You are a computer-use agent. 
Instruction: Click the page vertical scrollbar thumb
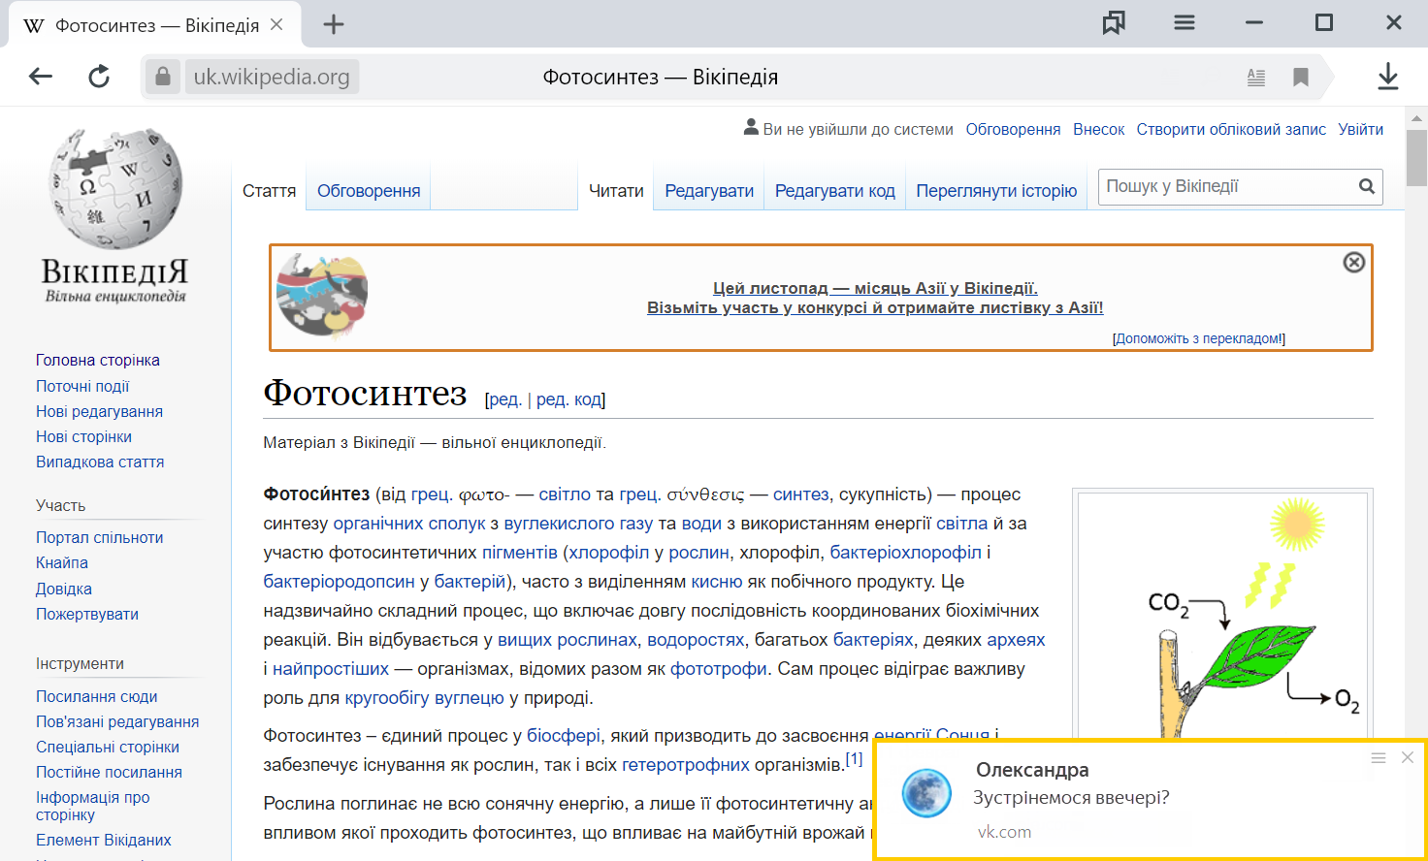[x=1416, y=157]
